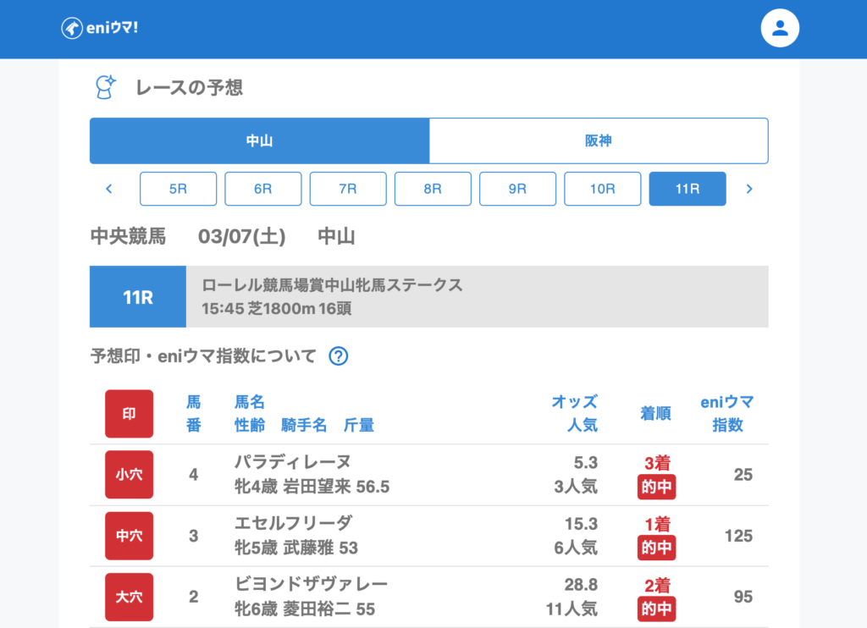Click the race prediction head icon
The width and height of the screenshot is (867, 628).
tap(105, 87)
